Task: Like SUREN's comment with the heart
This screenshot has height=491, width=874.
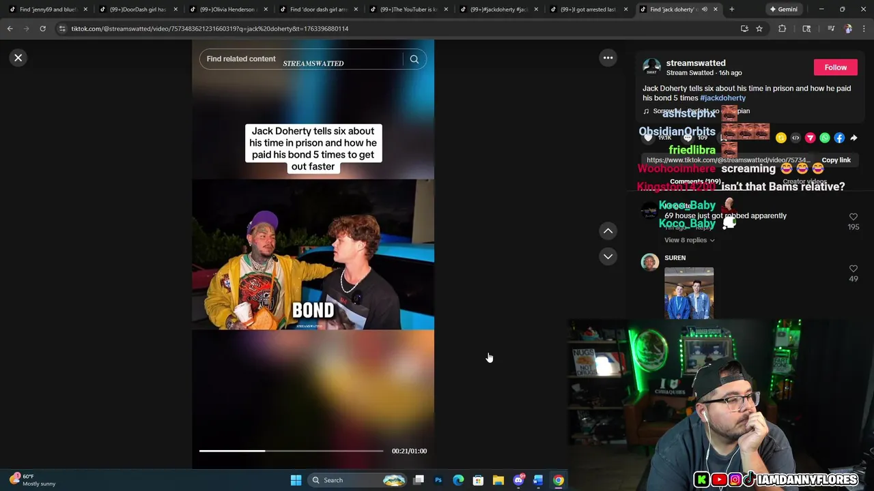Action: coord(853,269)
